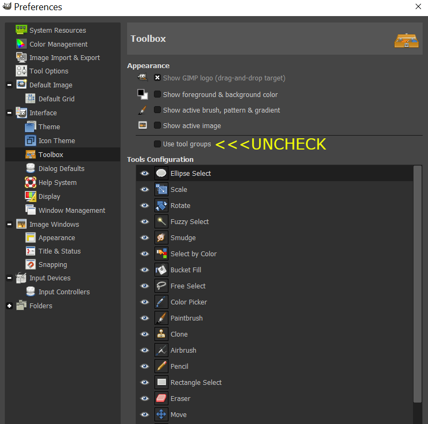Click the foreground/background color swatch icon
Image resolution: width=428 pixels, height=424 pixels.
(142, 94)
